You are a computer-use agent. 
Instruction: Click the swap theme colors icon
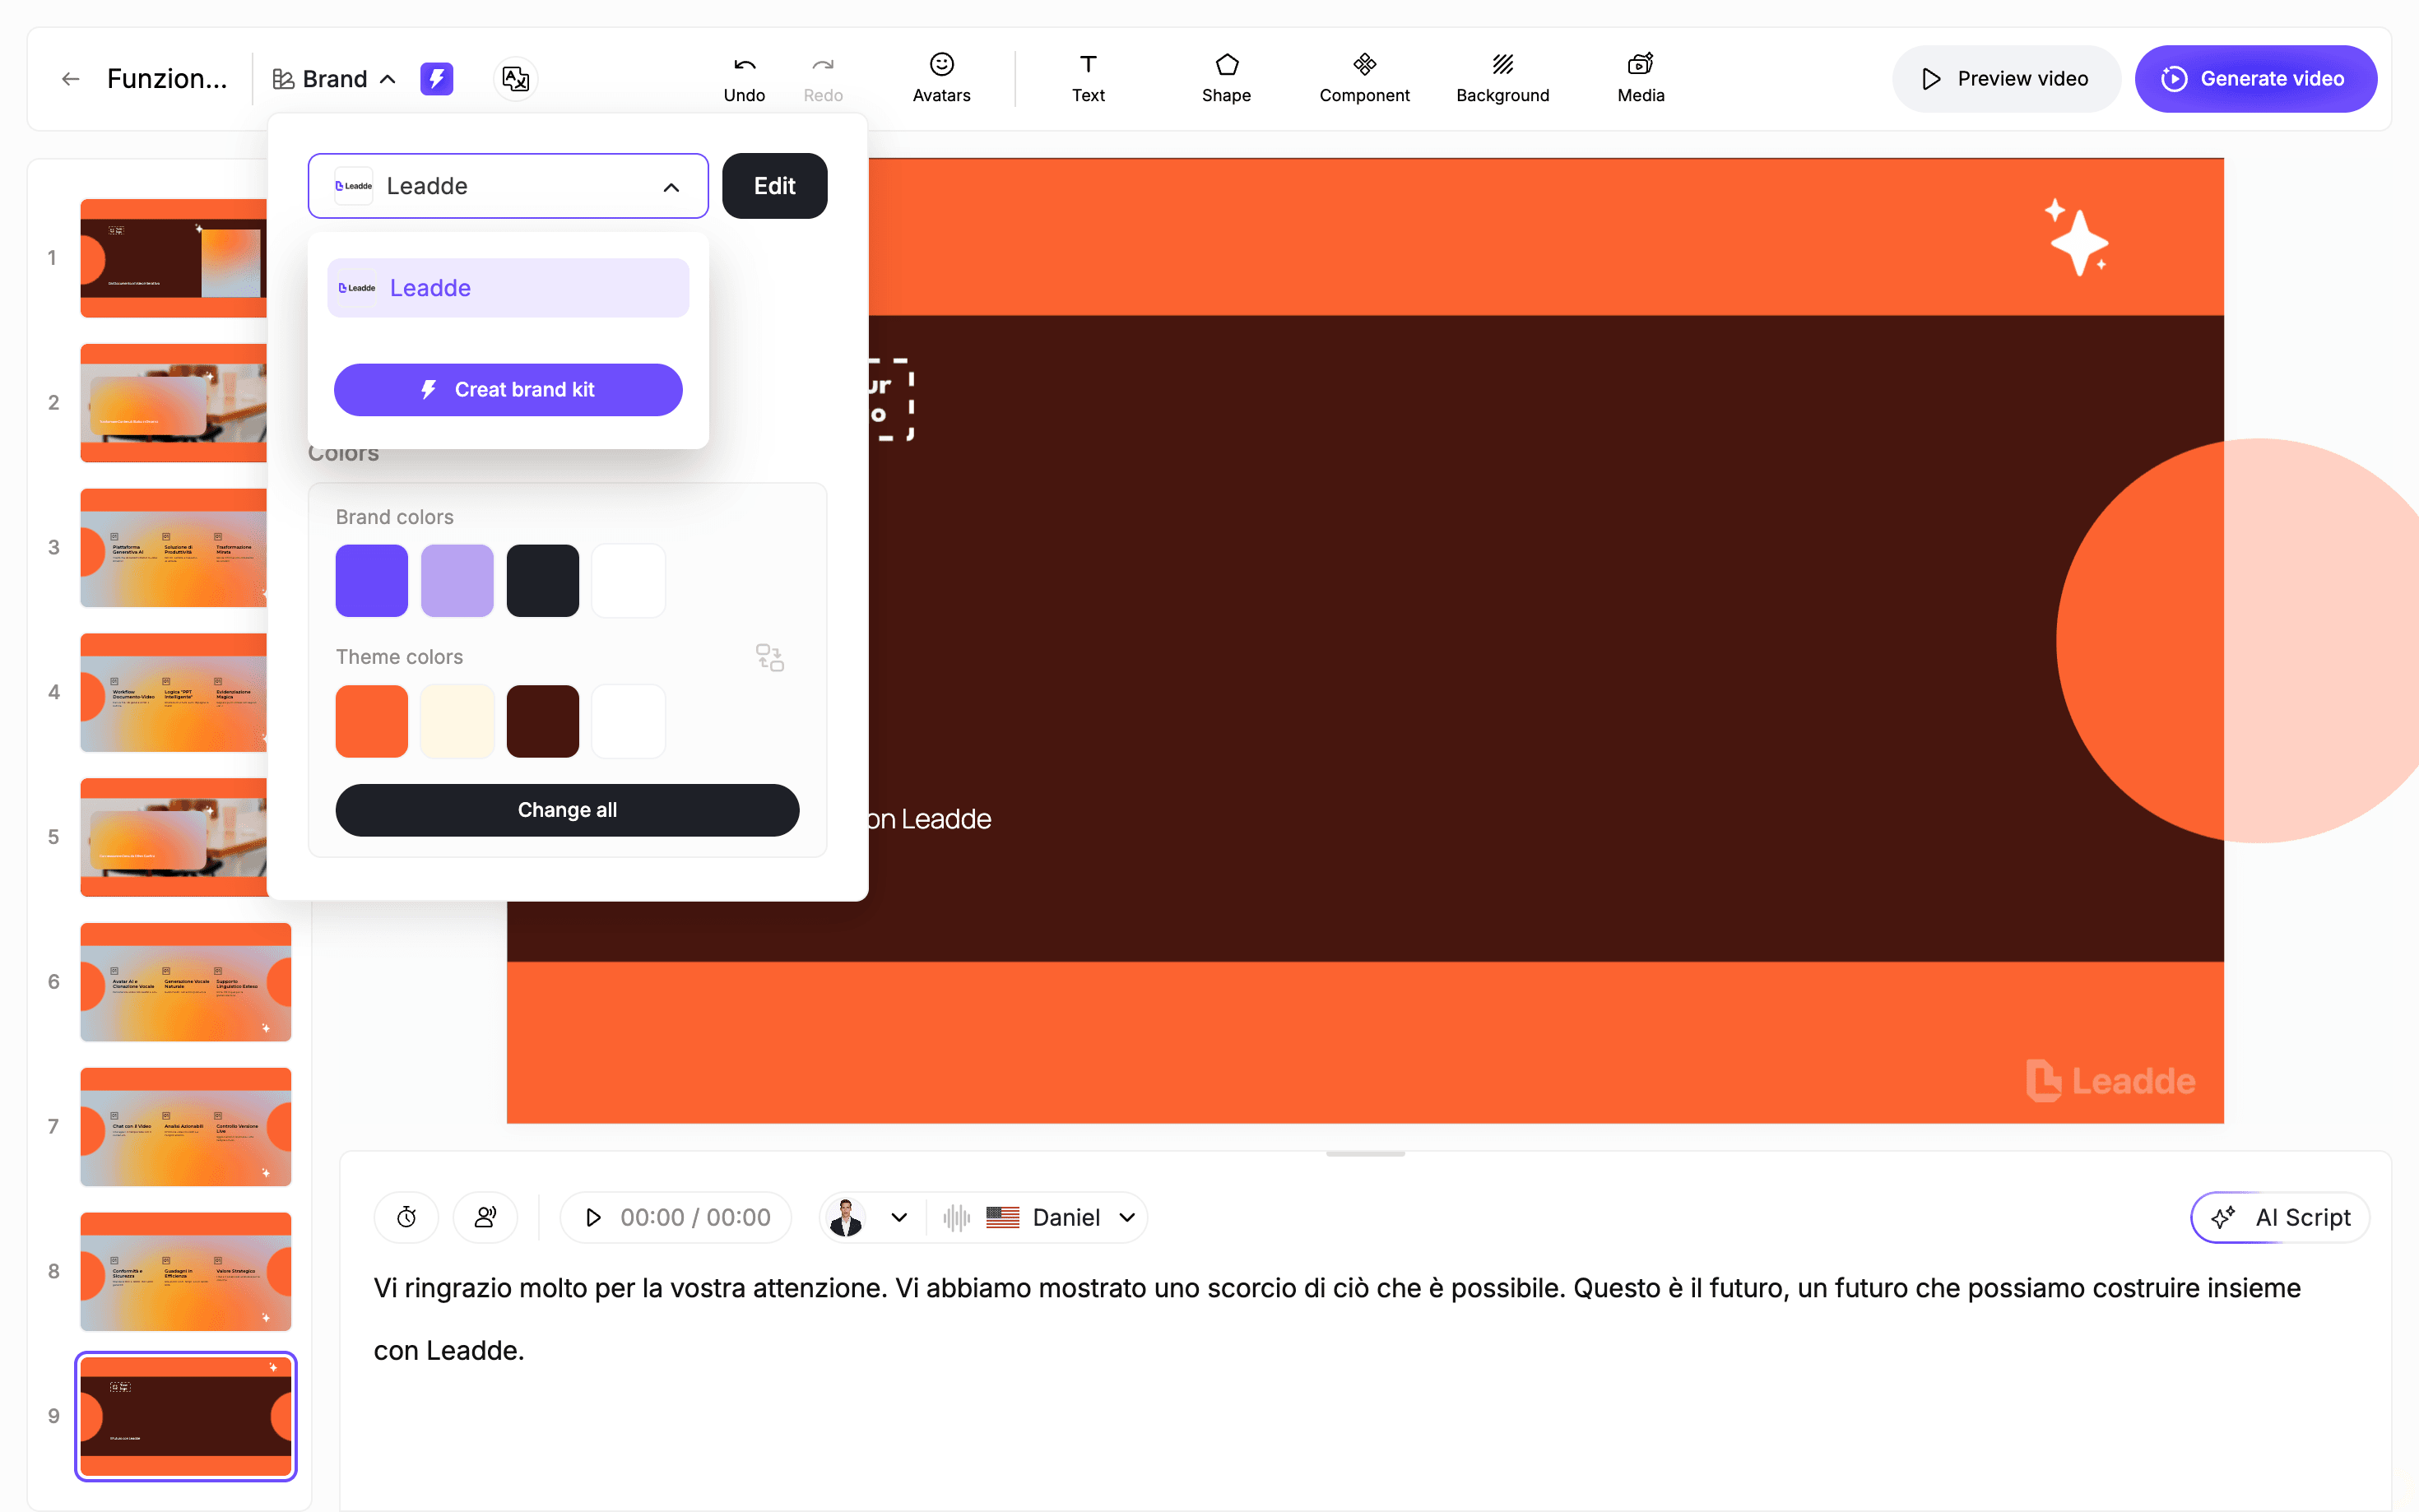pos(769,657)
